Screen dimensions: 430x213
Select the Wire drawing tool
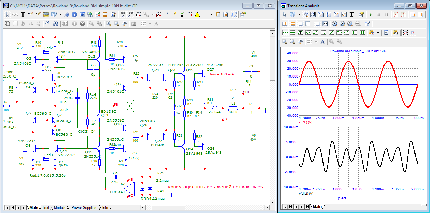click(31, 14)
